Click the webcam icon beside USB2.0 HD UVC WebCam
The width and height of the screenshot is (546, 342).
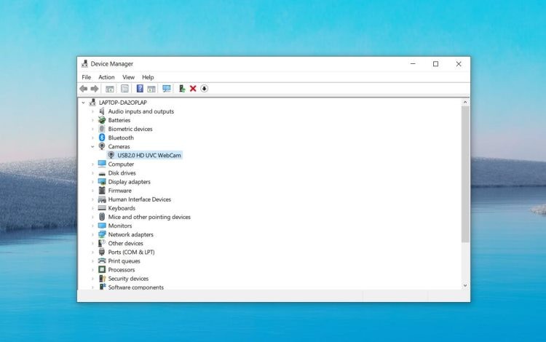(111, 155)
